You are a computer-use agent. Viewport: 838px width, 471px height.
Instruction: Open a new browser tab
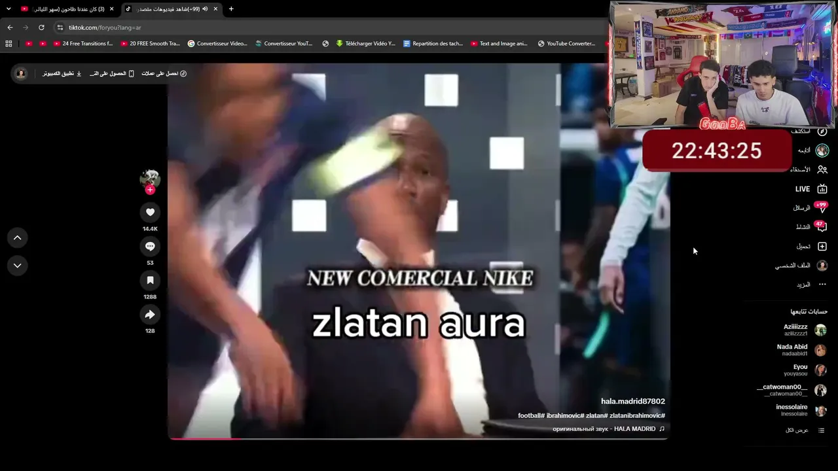tap(231, 9)
